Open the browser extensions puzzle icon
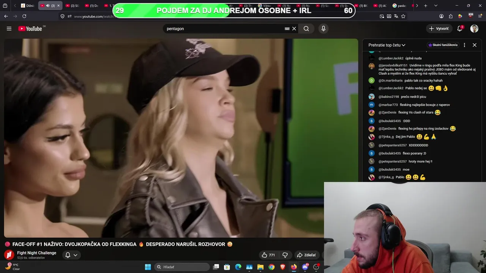The height and width of the screenshot is (273, 486). pos(451,16)
